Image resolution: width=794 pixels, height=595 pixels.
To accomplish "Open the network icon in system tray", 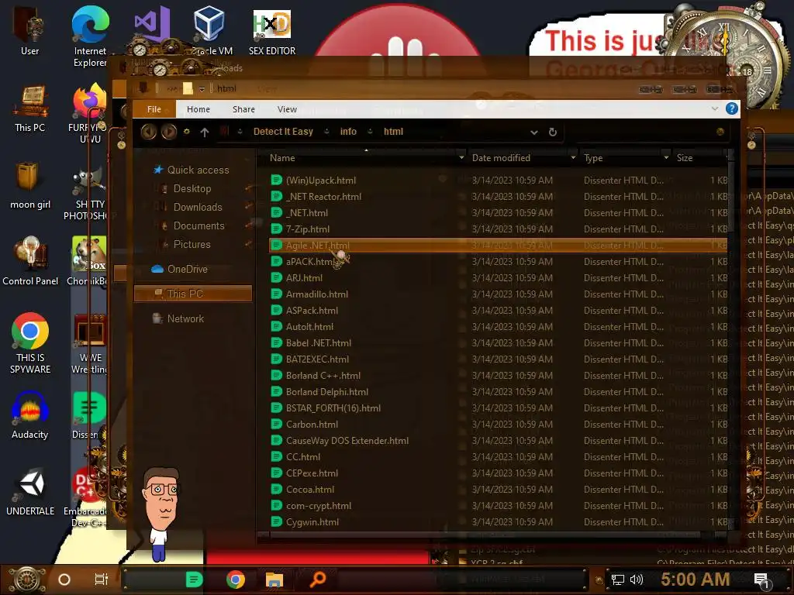I will [617, 580].
